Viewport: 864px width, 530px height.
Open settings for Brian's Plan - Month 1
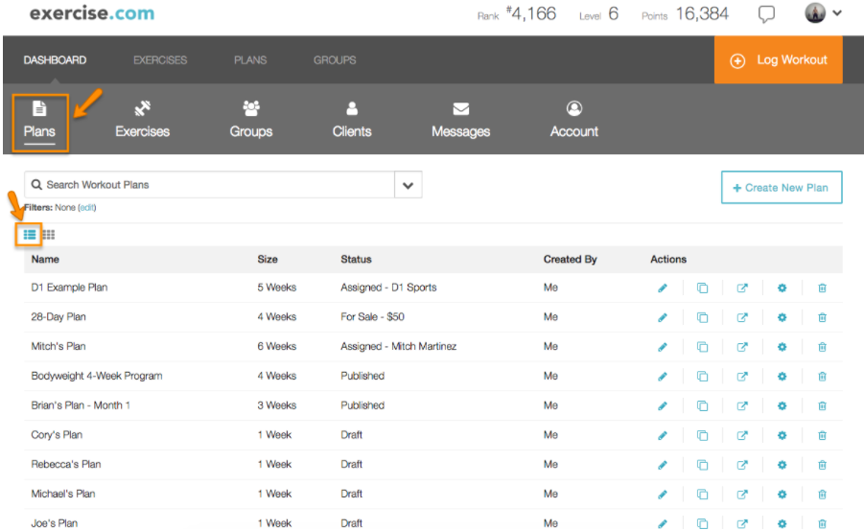[x=782, y=406]
